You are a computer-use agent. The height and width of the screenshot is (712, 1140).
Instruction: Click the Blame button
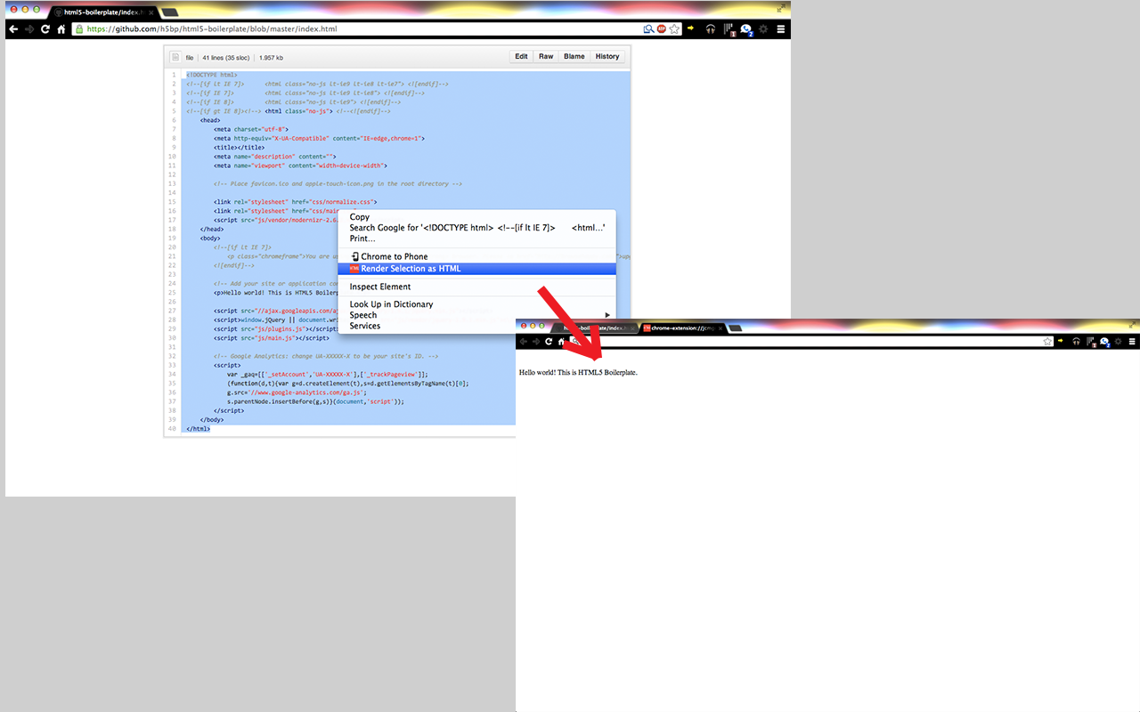click(574, 56)
